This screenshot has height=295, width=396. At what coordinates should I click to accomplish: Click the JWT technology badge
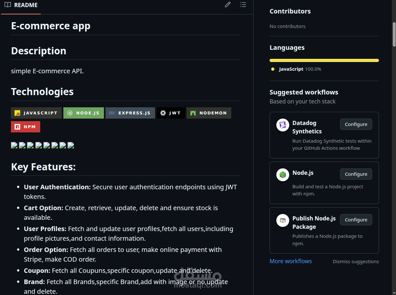coord(171,113)
